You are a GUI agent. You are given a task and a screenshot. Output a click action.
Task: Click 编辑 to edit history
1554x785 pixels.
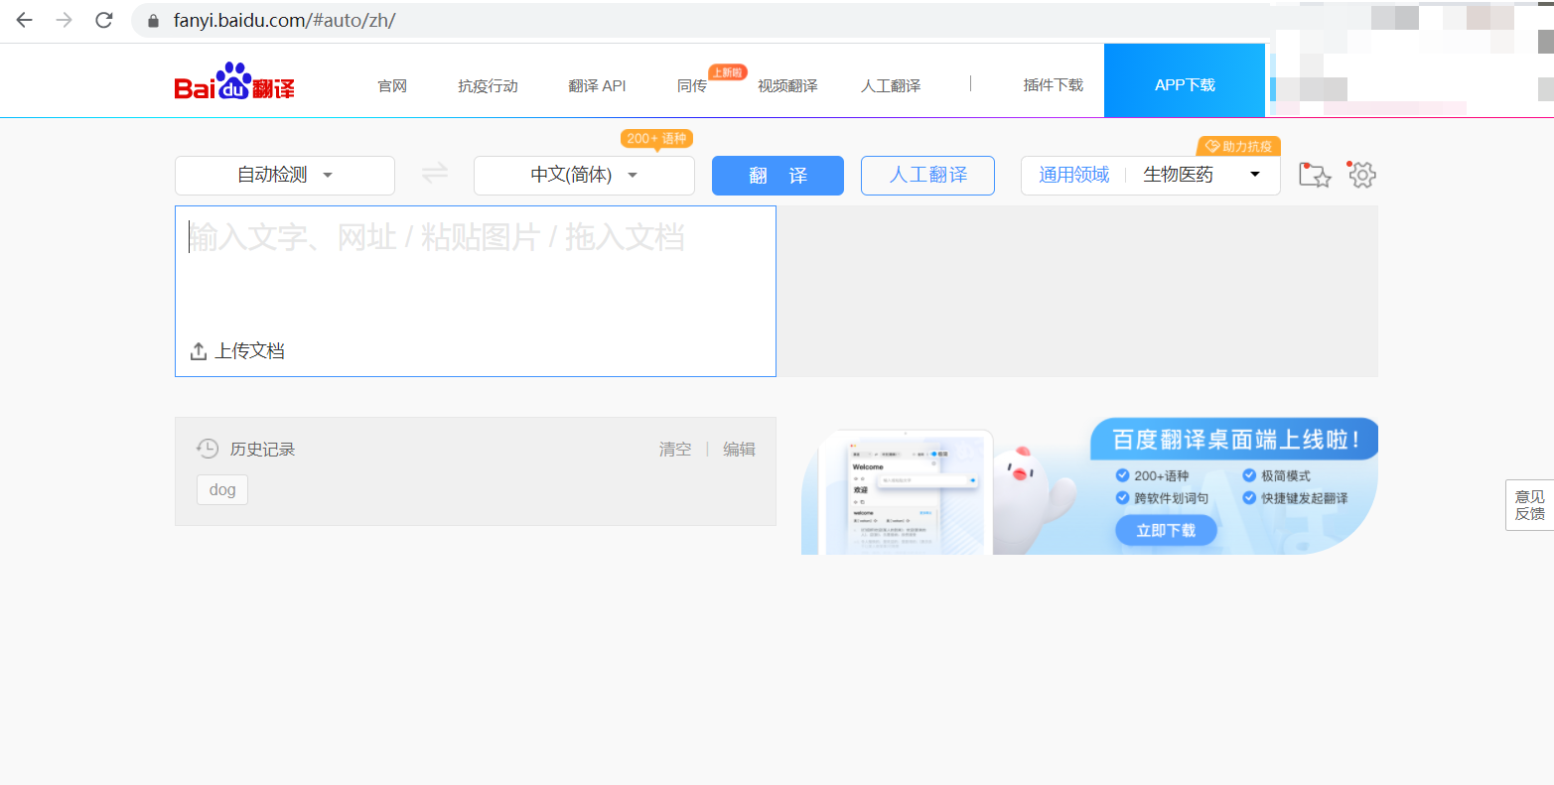[739, 450]
